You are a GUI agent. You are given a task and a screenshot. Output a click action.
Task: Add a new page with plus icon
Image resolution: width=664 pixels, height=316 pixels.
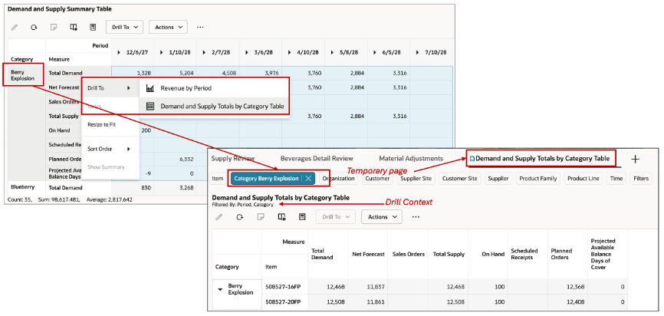635,159
